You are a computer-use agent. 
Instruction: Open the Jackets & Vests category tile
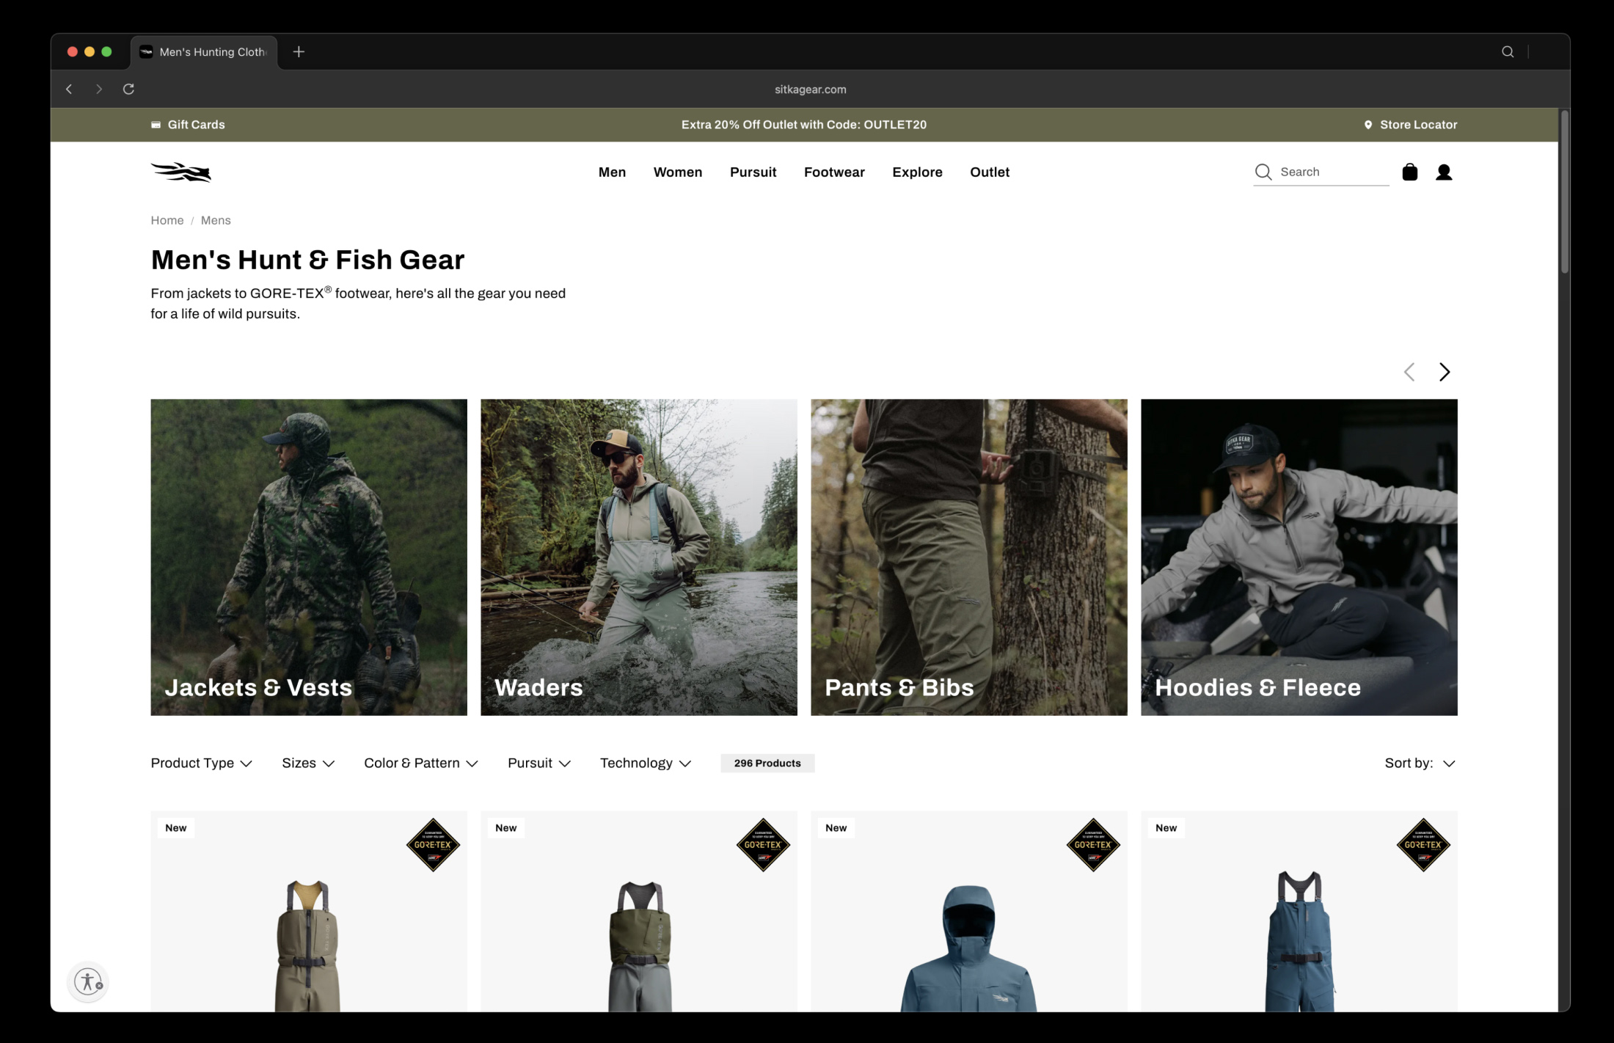[309, 557]
